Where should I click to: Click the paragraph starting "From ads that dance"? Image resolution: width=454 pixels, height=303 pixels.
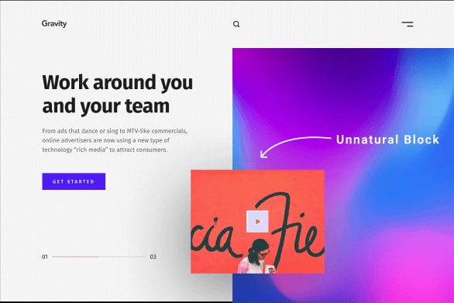click(x=115, y=140)
